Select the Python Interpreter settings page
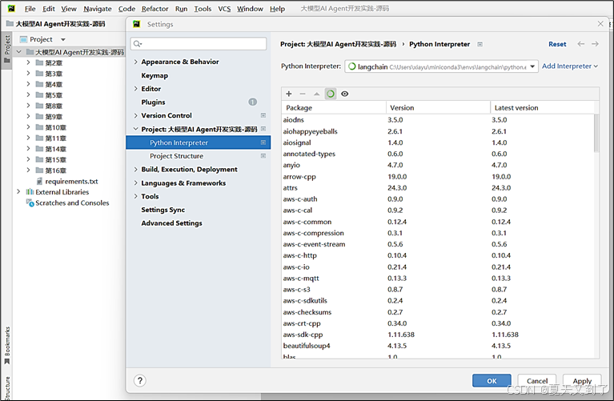Screen dimensions: 614x401 tap(199, 142)
